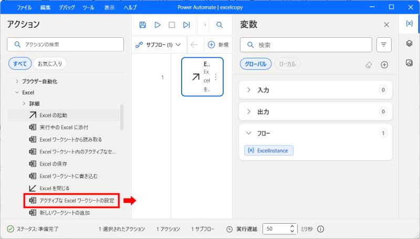The height and width of the screenshot is (239, 420).
Task: Open the ファイル menu
Action: click(x=24, y=7)
